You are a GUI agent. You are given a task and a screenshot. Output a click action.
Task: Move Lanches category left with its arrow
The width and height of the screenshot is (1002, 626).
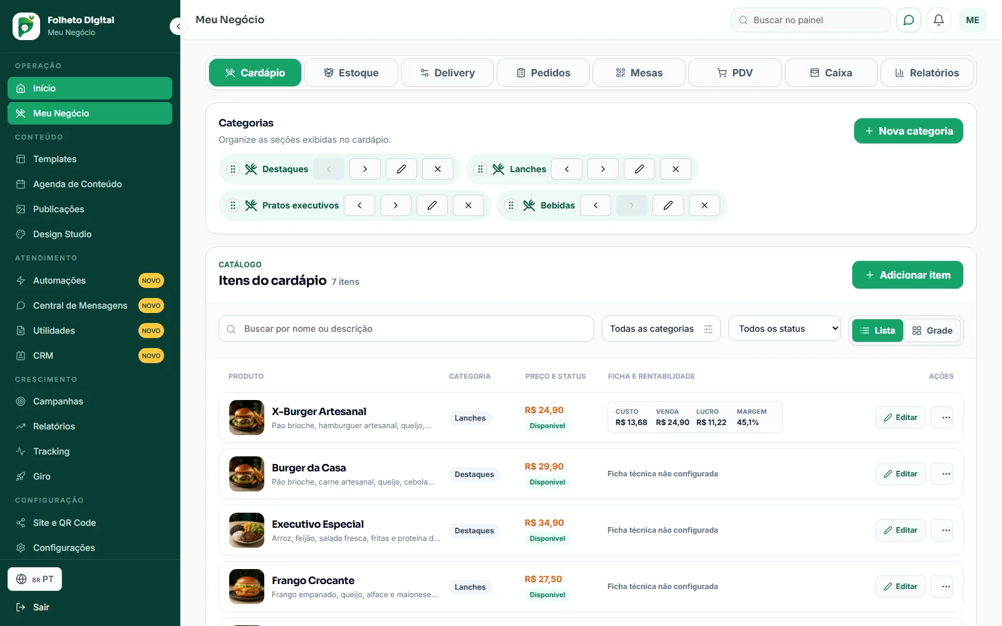567,169
